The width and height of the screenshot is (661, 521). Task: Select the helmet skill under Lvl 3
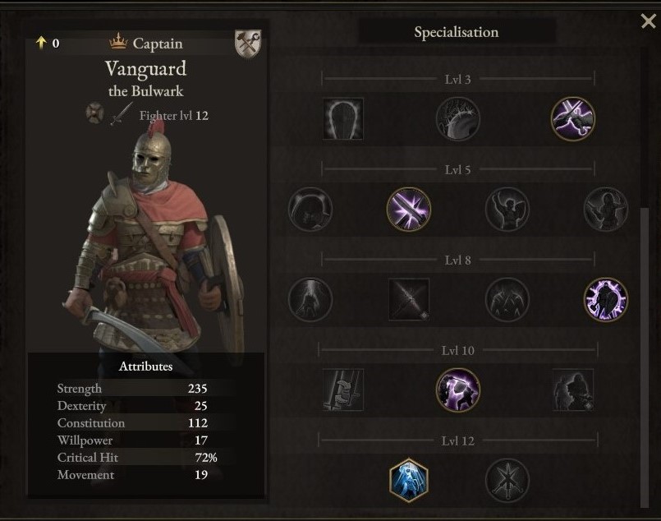pyautogui.click(x=342, y=118)
